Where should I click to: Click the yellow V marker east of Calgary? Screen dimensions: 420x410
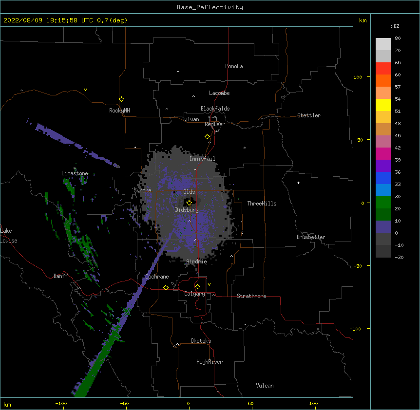pos(209,284)
